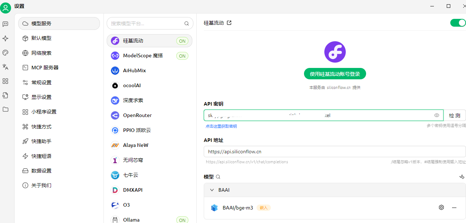Click the 点击这里获取密钥 link
This screenshot has height=223, width=466.
(x=221, y=126)
